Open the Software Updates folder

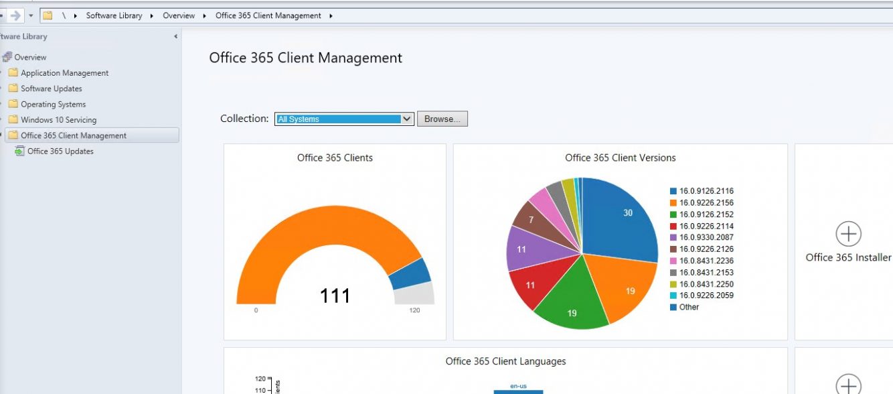point(51,88)
